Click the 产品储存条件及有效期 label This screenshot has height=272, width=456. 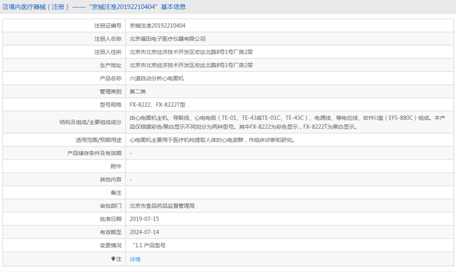tap(94, 153)
